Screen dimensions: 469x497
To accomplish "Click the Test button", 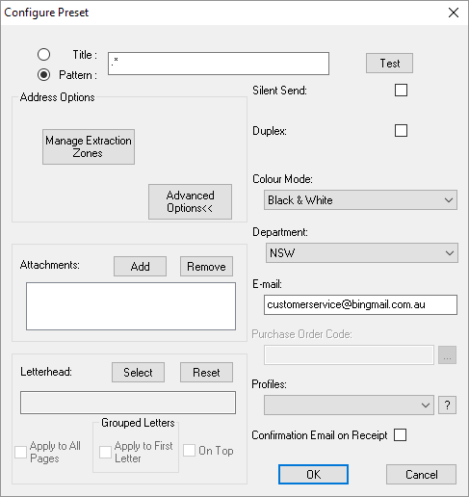I will (x=389, y=64).
